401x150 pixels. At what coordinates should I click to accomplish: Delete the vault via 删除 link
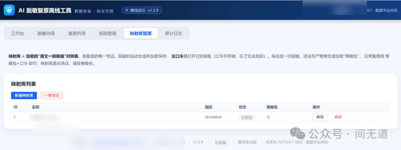pyautogui.click(x=338, y=117)
